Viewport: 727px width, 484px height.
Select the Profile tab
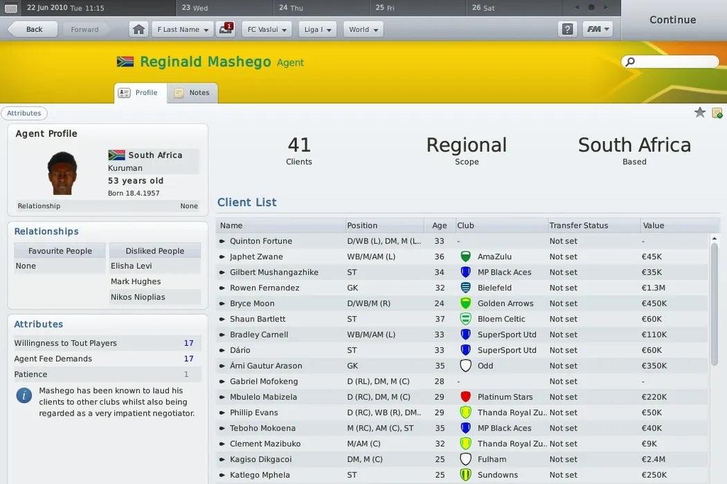point(139,93)
